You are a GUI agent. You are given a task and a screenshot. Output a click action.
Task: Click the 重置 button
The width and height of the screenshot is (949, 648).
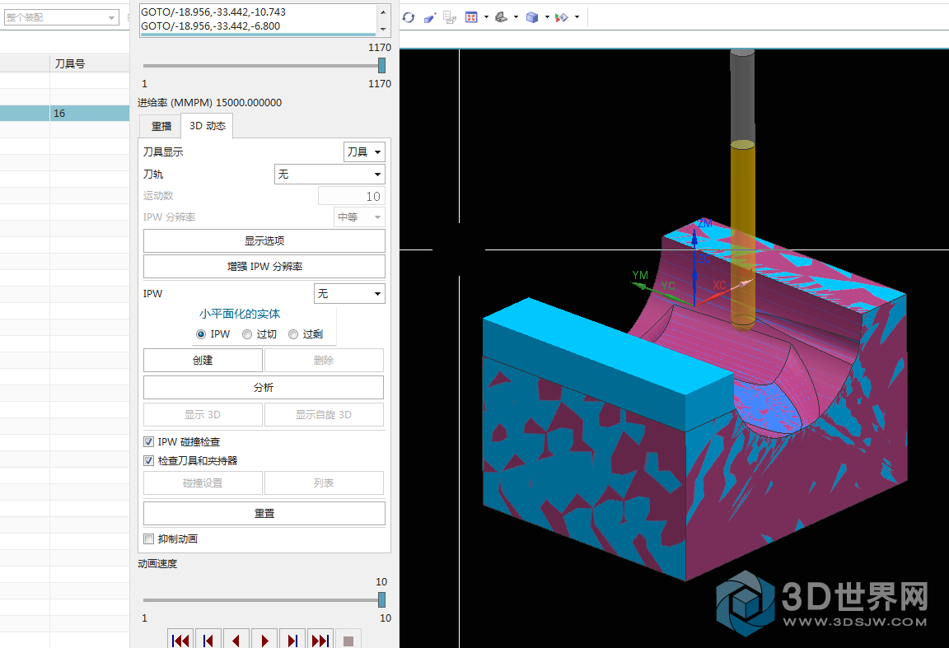tap(264, 513)
